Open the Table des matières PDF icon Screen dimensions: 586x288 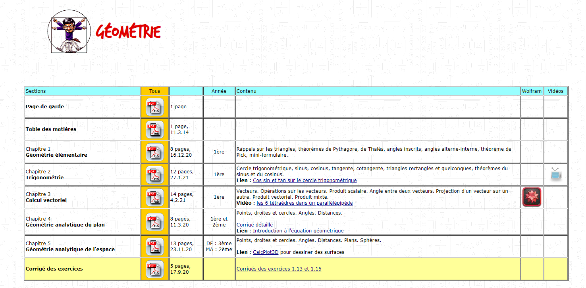[154, 129]
